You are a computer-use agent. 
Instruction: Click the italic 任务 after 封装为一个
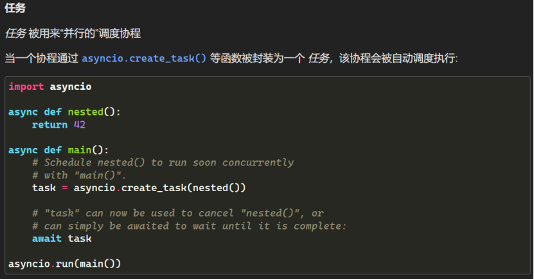[319, 58]
